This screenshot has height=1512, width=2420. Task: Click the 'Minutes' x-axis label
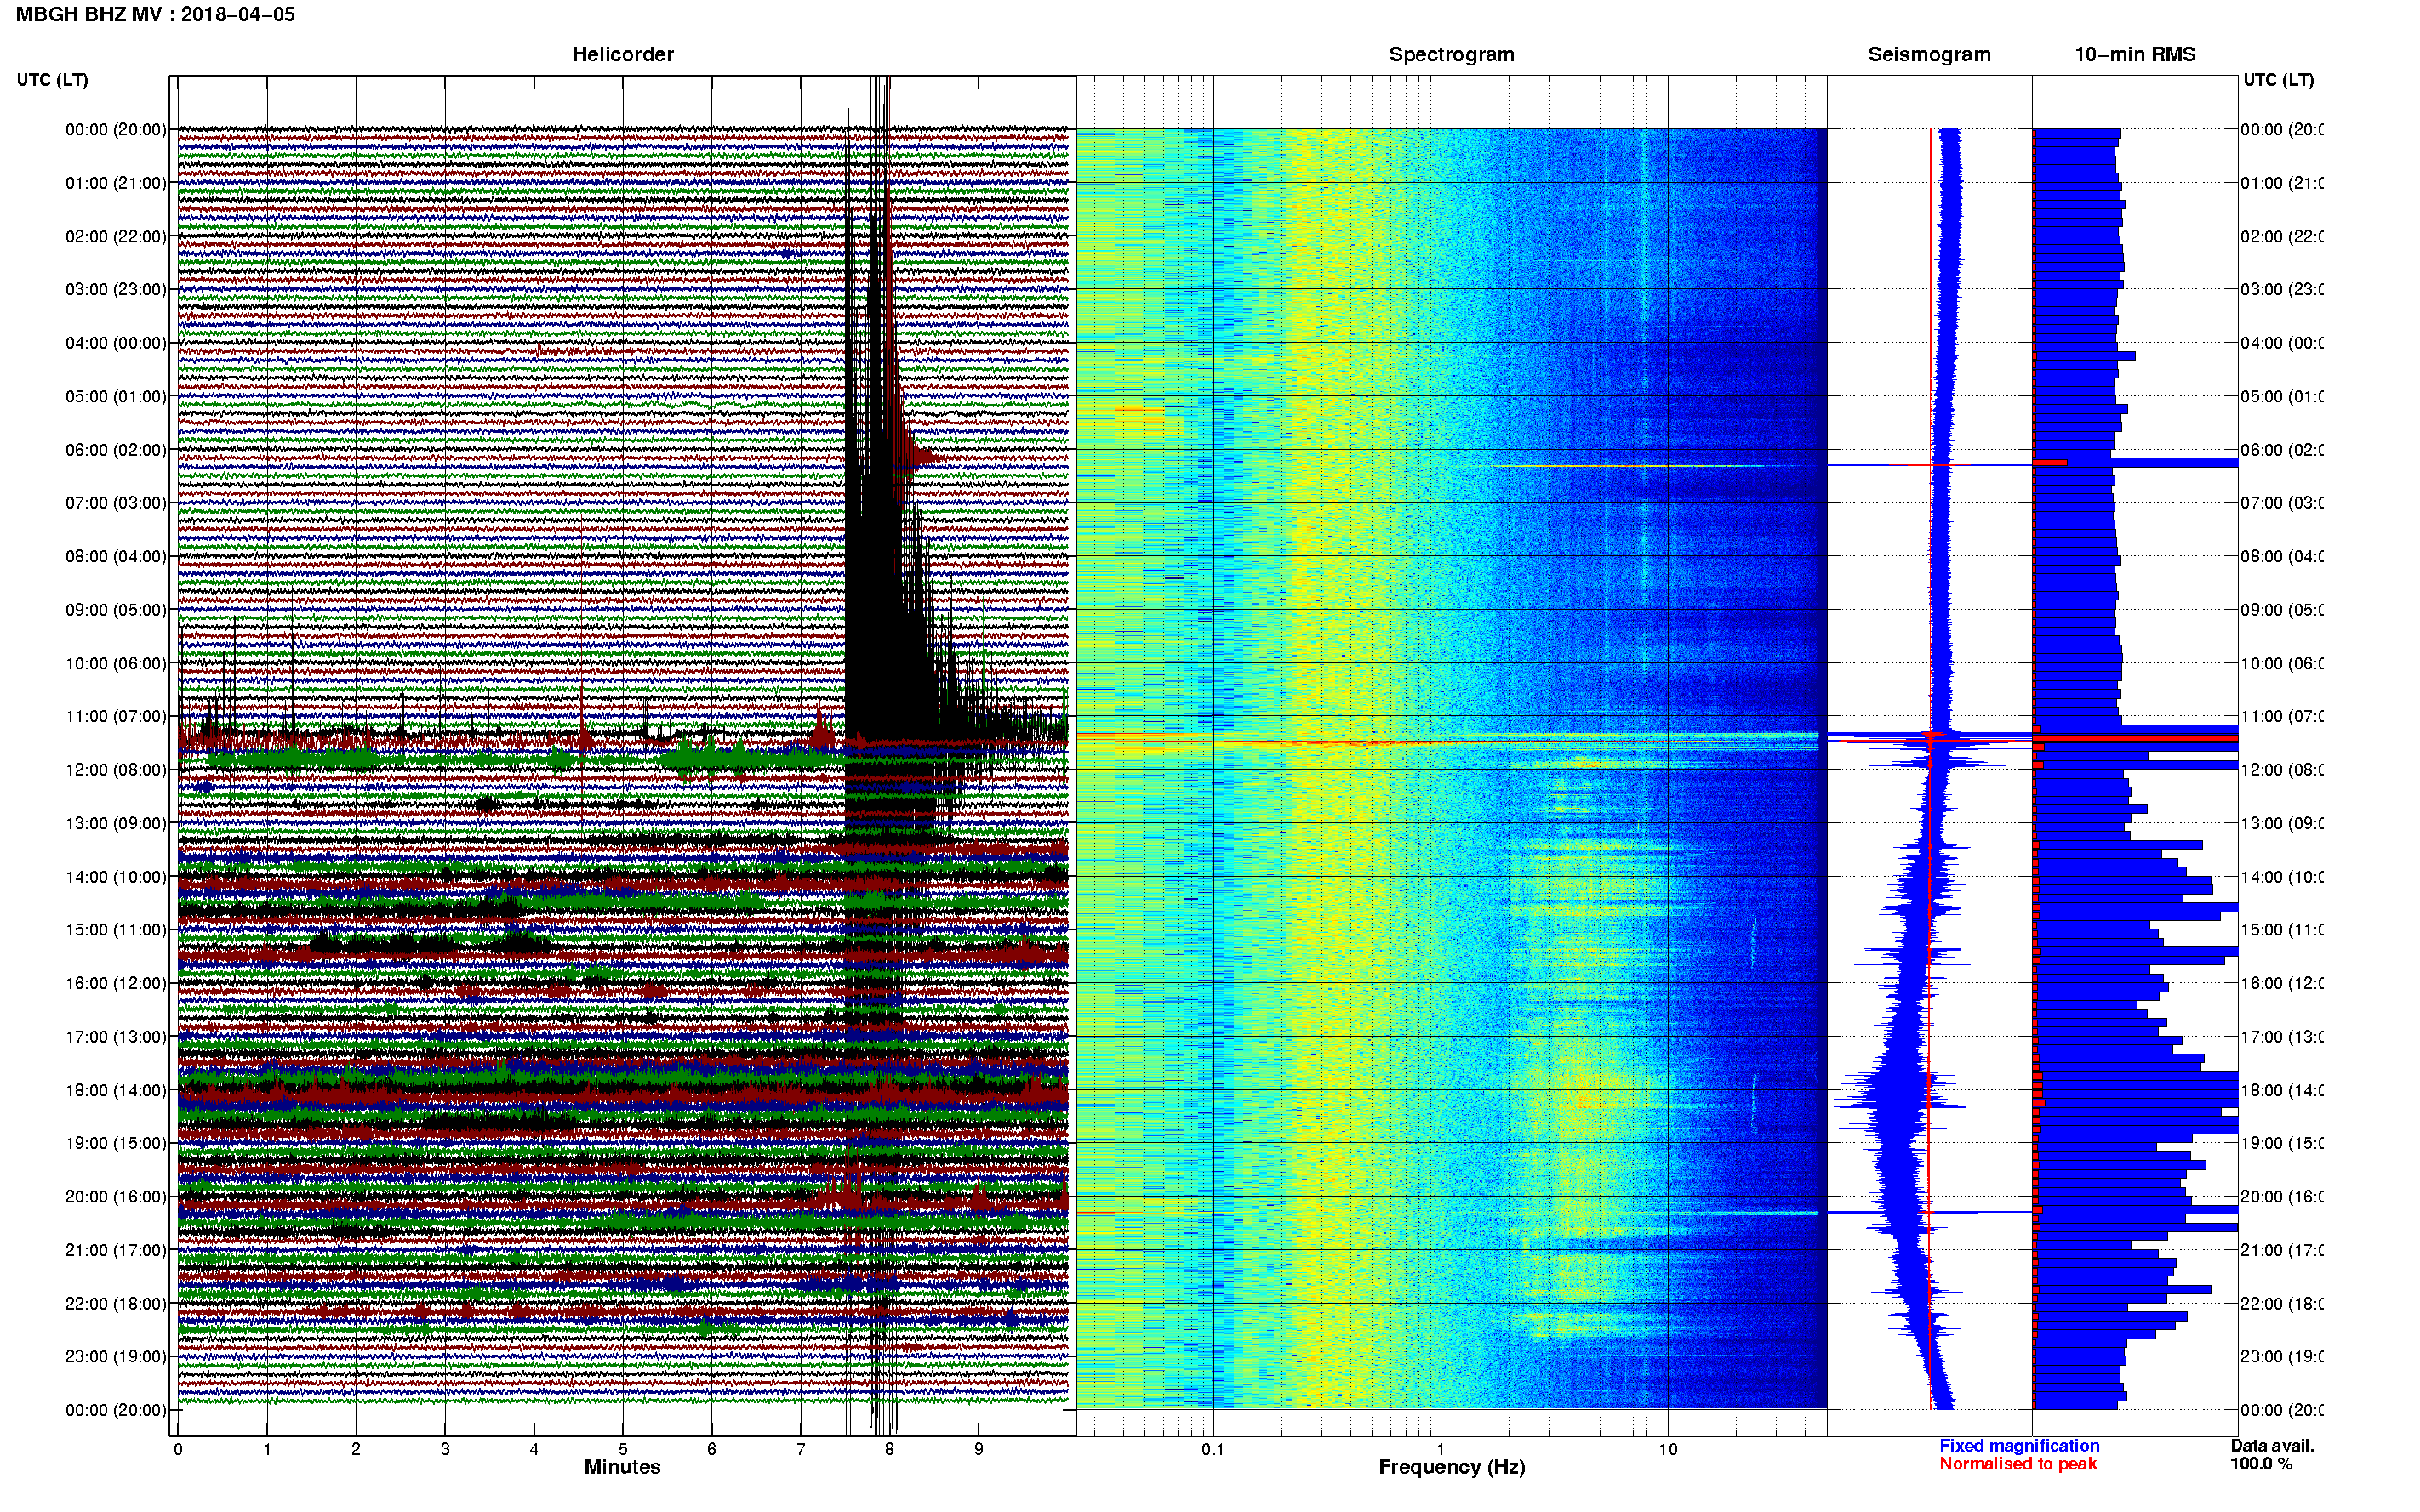coord(622,1467)
